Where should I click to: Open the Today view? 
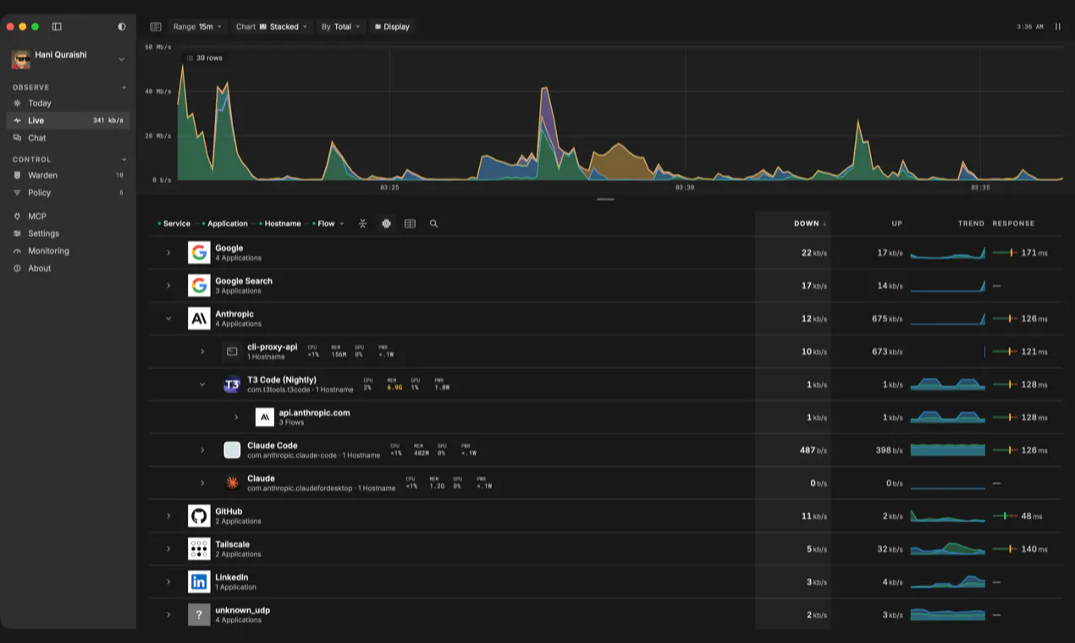click(x=68, y=103)
